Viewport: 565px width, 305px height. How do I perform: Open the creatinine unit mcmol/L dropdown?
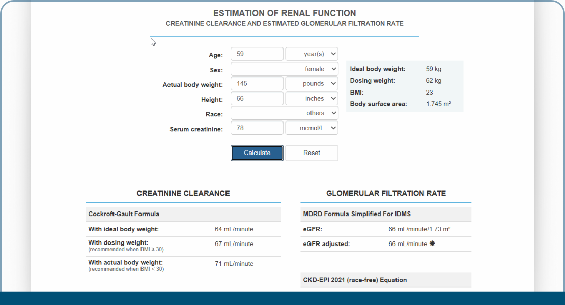coord(312,128)
